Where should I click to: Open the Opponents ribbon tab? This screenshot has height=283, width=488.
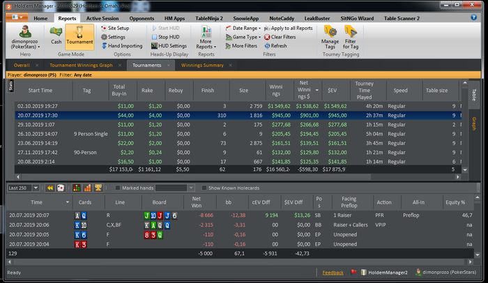coord(142,18)
